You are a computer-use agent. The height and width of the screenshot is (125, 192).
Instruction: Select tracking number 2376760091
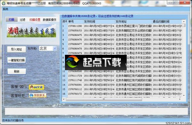[75, 85]
